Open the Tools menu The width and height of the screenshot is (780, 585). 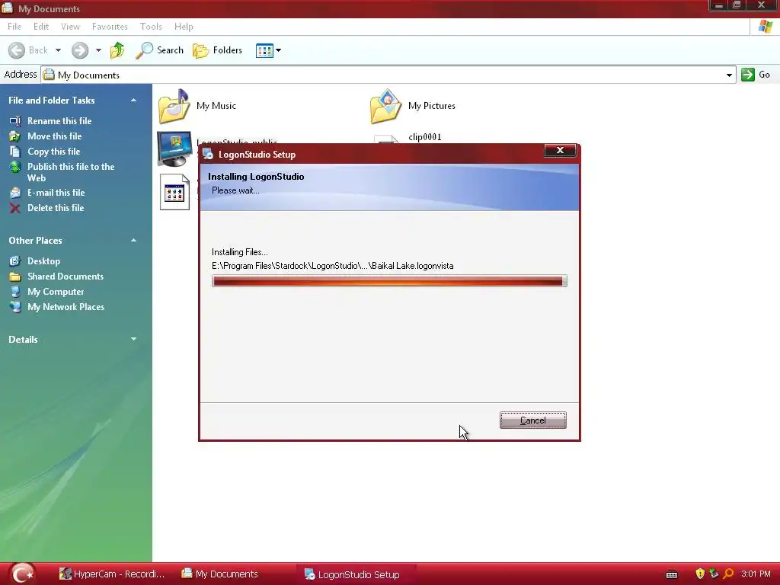click(x=151, y=27)
